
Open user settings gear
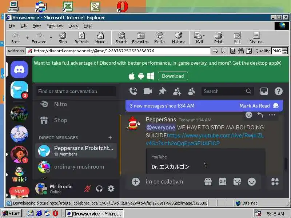(x=111, y=189)
